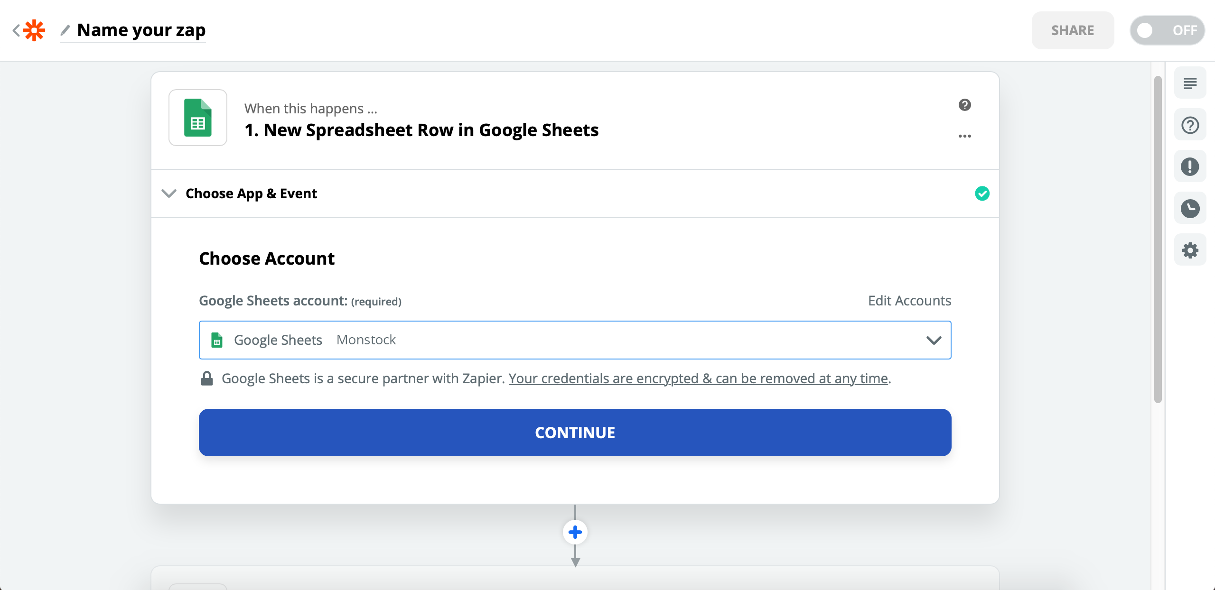The image size is (1215, 590).
Task: Click the '1. New Spreadsheet Row in Google Sheets' title
Action: pos(421,130)
